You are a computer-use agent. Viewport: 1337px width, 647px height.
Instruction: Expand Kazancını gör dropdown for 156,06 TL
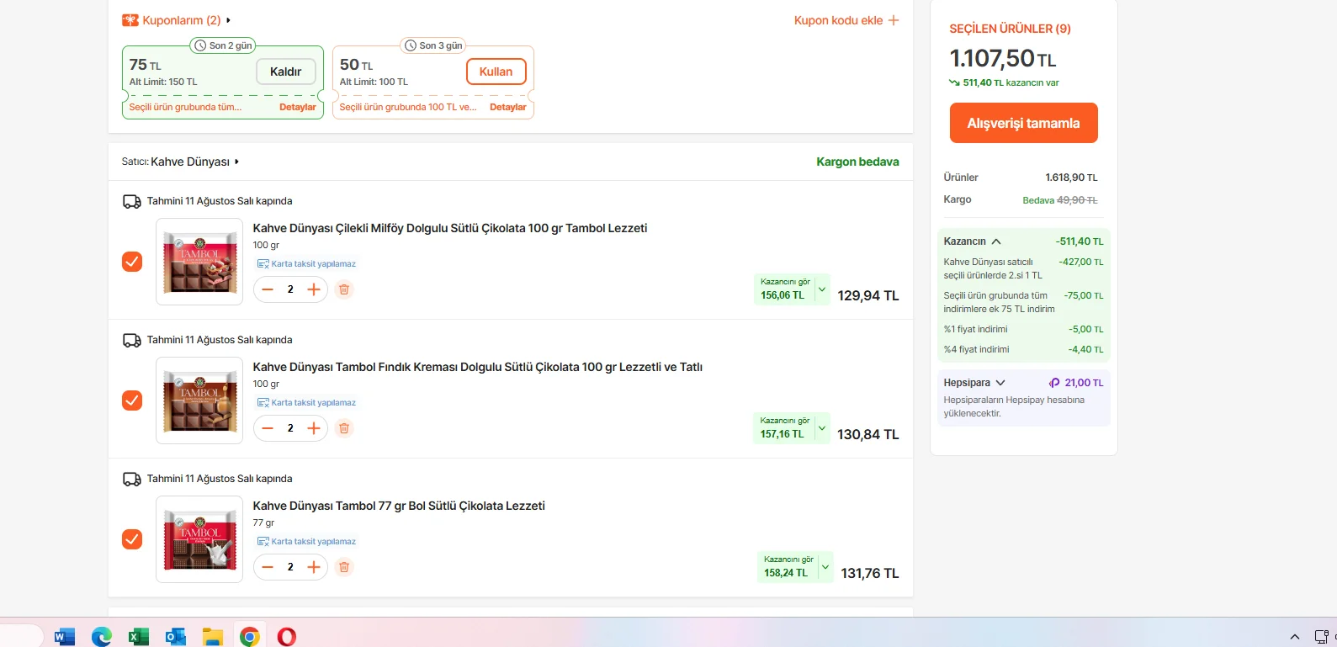click(822, 289)
